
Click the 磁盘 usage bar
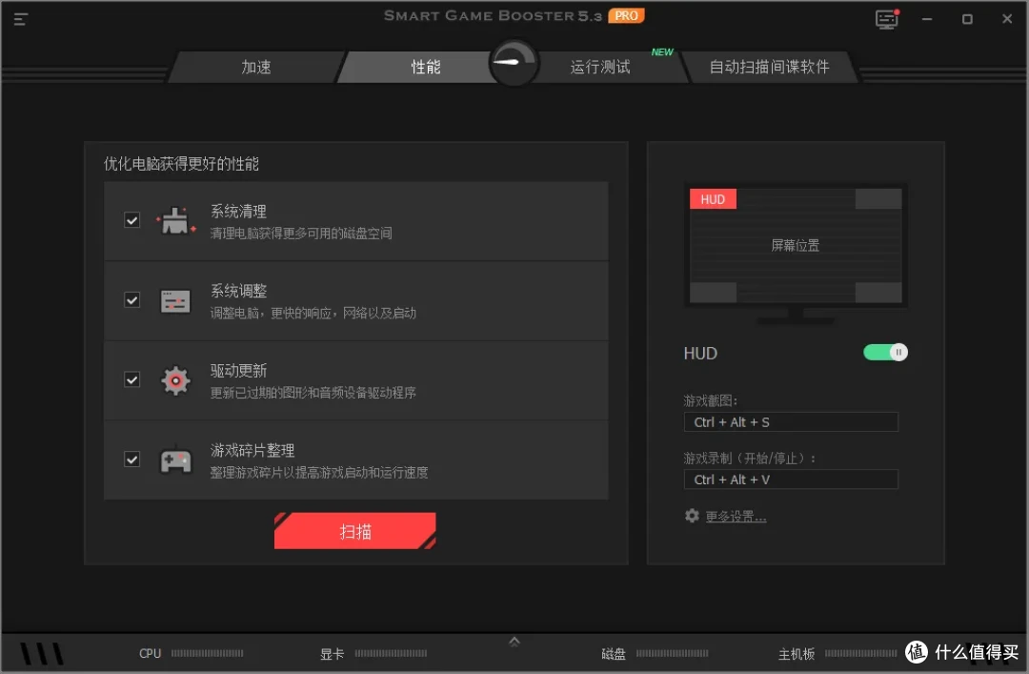pyautogui.click(x=672, y=653)
